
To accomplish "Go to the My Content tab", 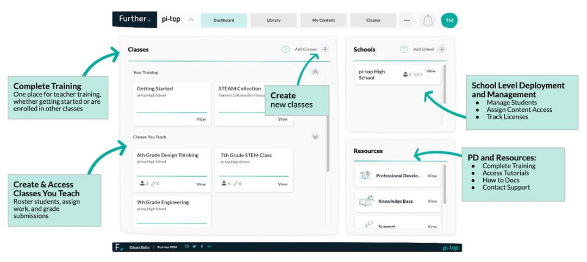I will (323, 21).
